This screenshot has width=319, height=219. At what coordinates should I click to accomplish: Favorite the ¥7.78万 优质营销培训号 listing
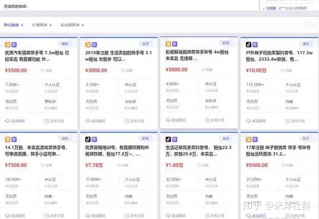pyautogui.click(x=119, y=165)
